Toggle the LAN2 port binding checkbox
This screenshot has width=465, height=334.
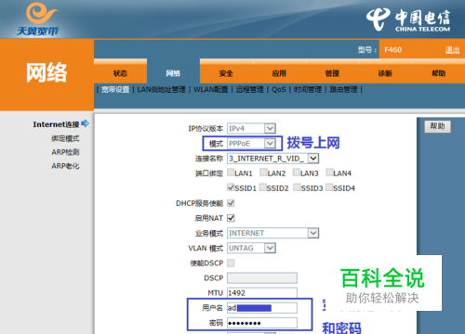point(263,173)
